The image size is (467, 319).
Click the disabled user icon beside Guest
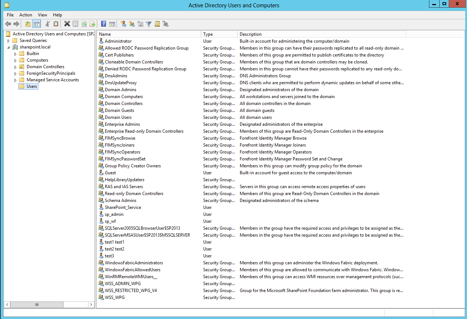pyautogui.click(x=102, y=173)
